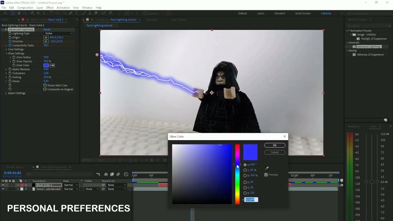
Task: Open the Lightning Type Strike dropdown
Action: 59,33
